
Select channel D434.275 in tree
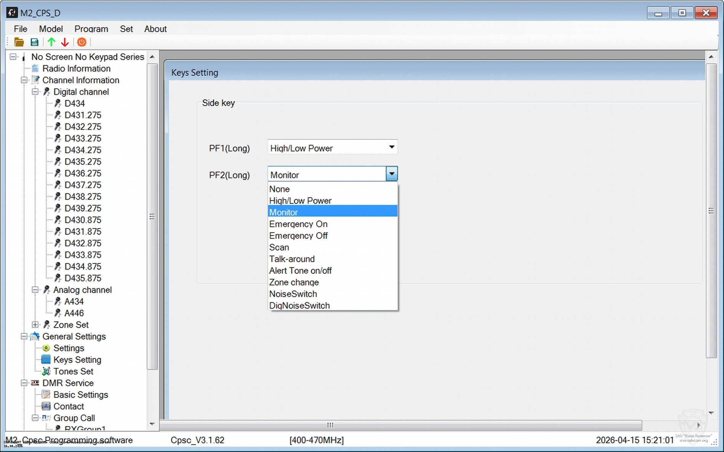tap(83, 150)
